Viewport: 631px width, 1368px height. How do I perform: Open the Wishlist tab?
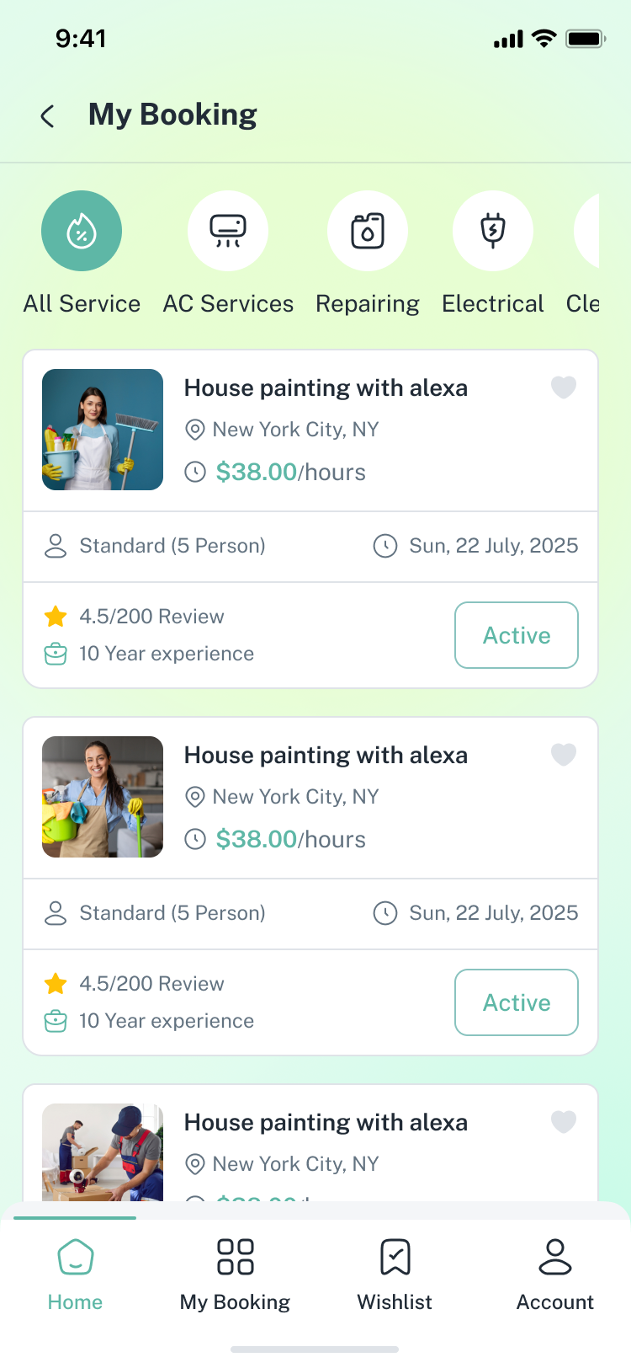coord(395,1274)
